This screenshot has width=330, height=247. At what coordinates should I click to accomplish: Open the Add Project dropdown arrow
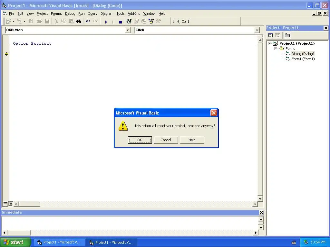[x=14, y=22]
